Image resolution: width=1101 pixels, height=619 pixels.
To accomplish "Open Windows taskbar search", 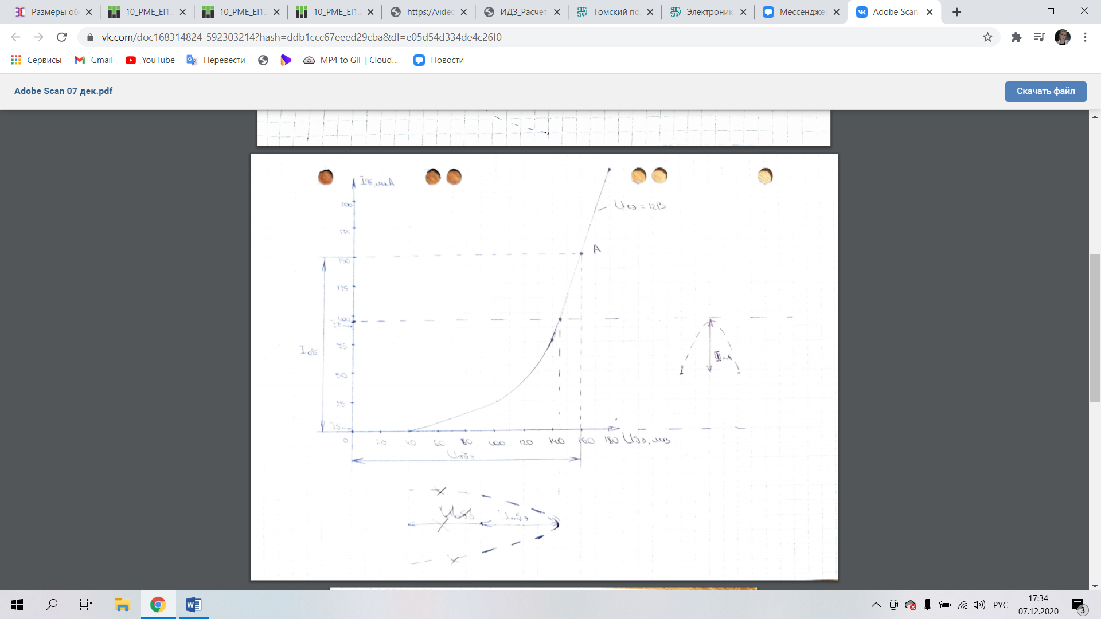I will click(x=52, y=605).
